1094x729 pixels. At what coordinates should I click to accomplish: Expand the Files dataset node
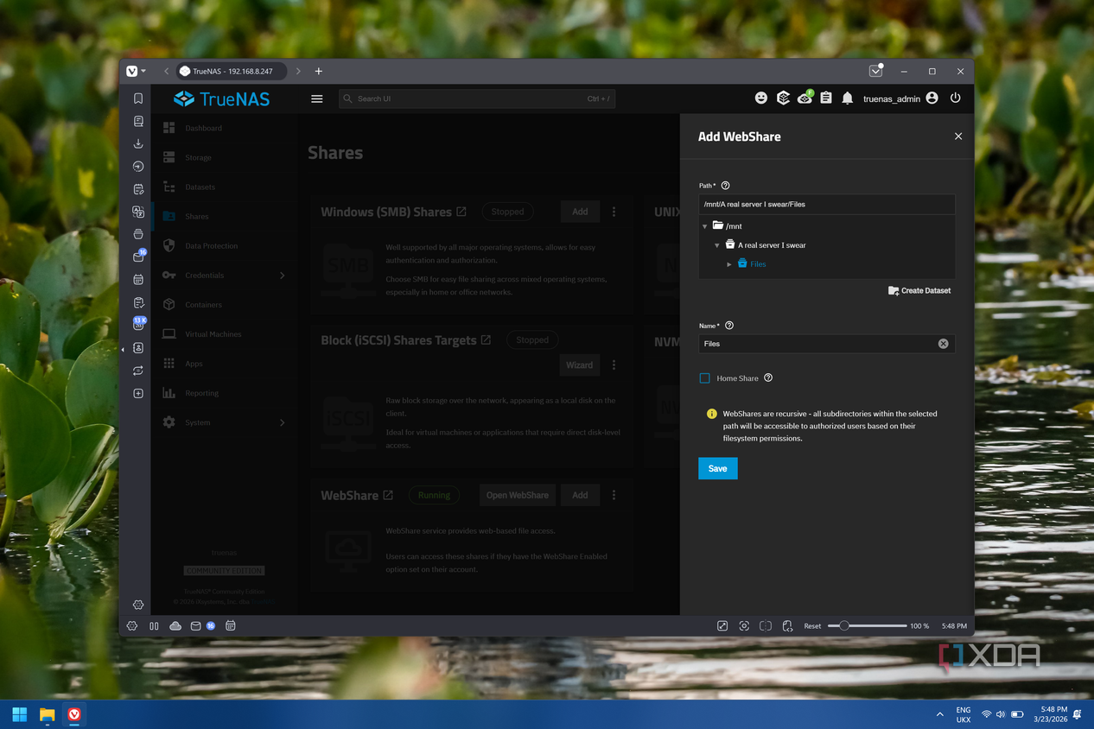(x=729, y=264)
